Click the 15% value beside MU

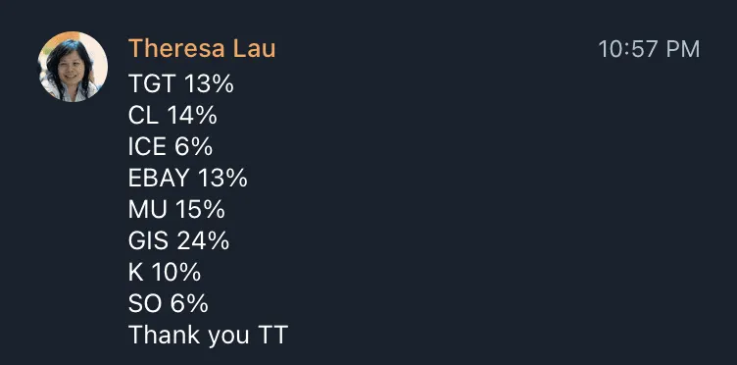pos(200,209)
